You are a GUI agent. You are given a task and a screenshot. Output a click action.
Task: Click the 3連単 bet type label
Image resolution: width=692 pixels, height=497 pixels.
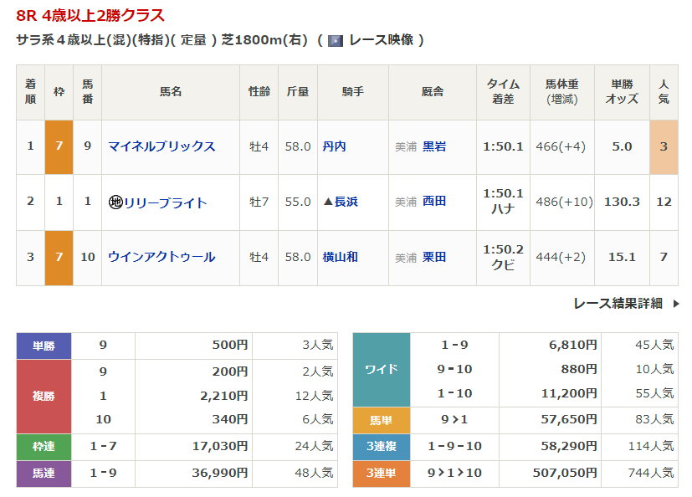click(382, 474)
